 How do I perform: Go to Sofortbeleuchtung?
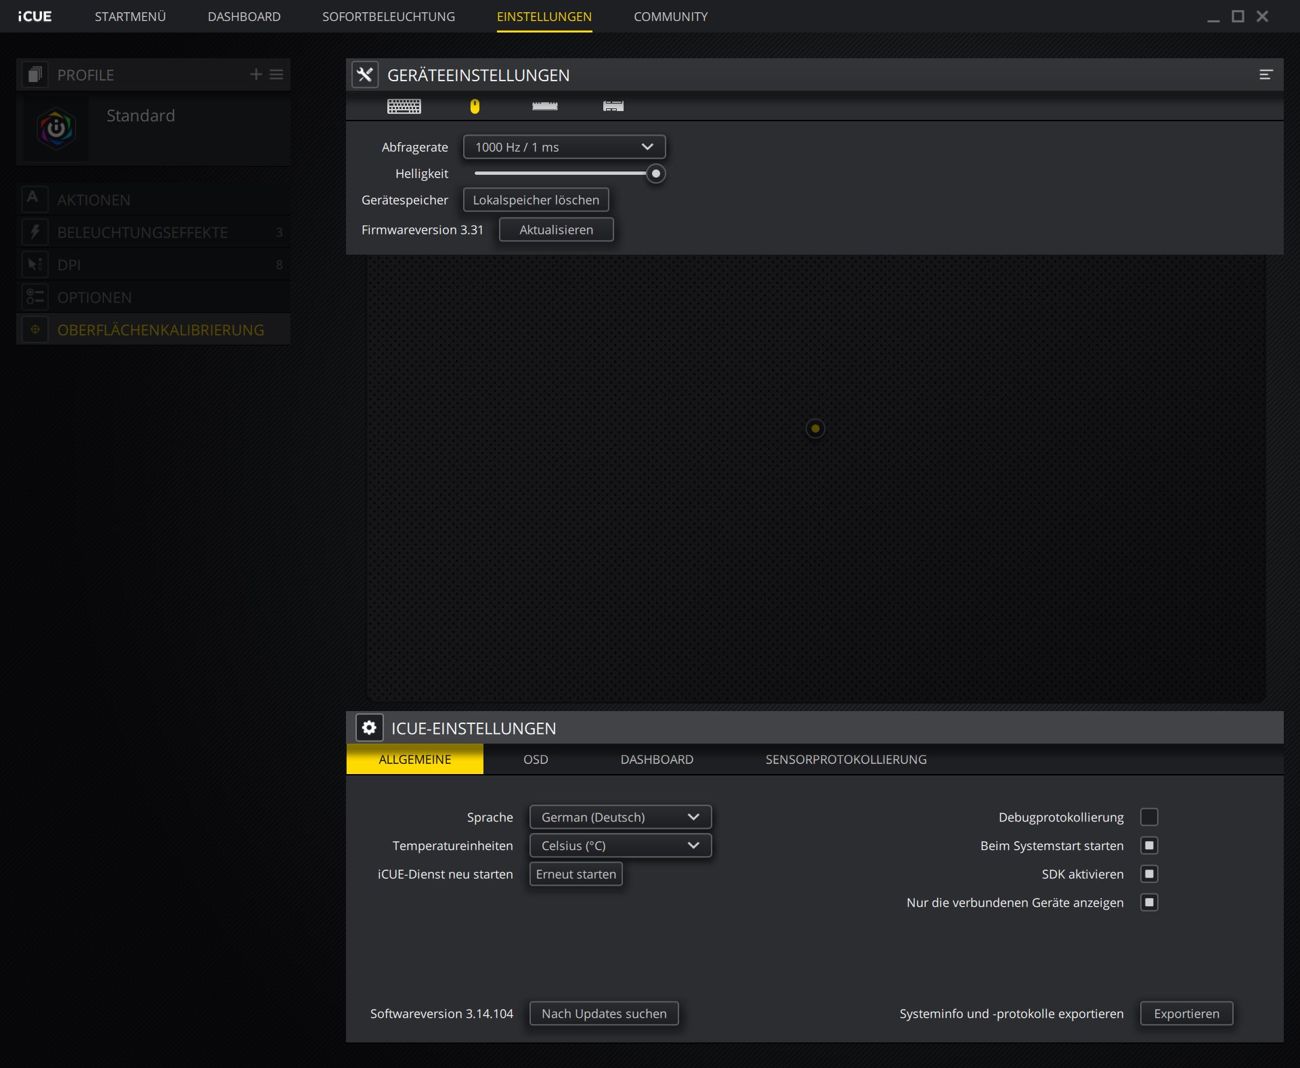[x=389, y=16]
